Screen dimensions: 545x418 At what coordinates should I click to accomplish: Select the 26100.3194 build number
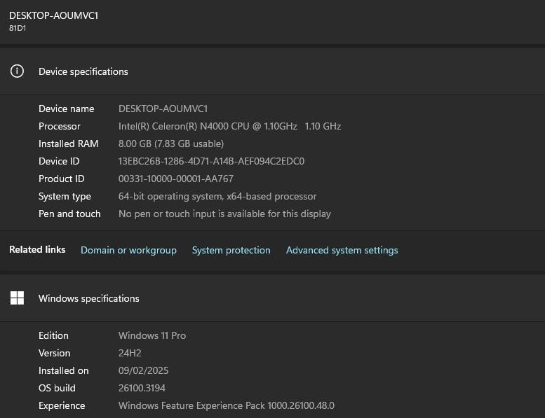pyautogui.click(x=142, y=388)
